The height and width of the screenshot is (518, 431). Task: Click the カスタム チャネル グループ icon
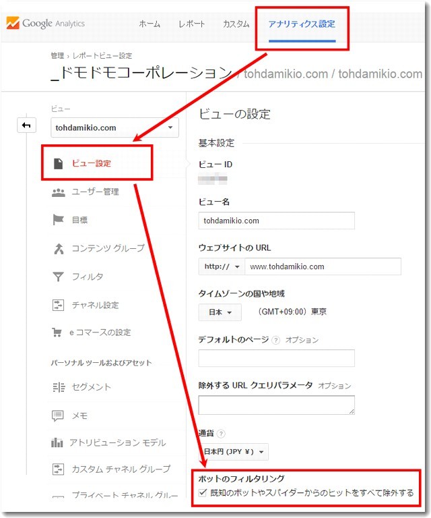pyautogui.click(x=58, y=469)
